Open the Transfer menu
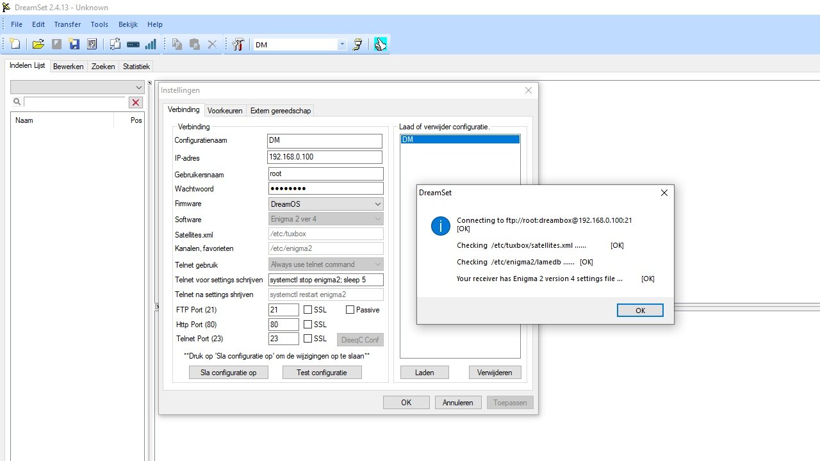 (x=67, y=24)
